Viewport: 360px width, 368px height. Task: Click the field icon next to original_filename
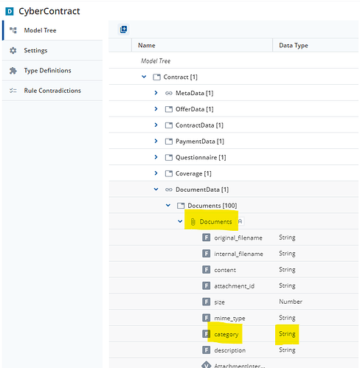[206, 237]
